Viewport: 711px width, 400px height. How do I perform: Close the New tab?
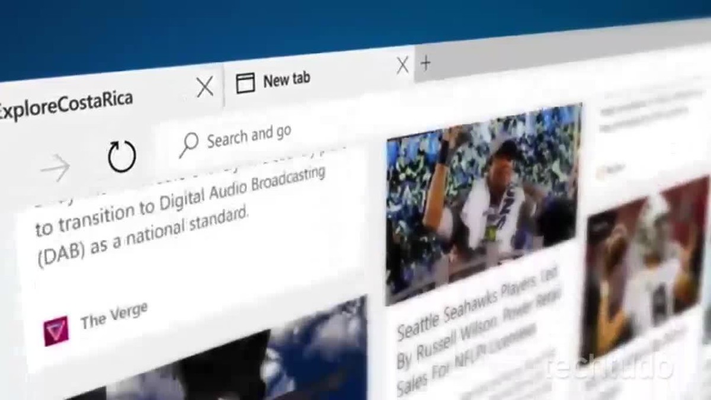(x=402, y=65)
